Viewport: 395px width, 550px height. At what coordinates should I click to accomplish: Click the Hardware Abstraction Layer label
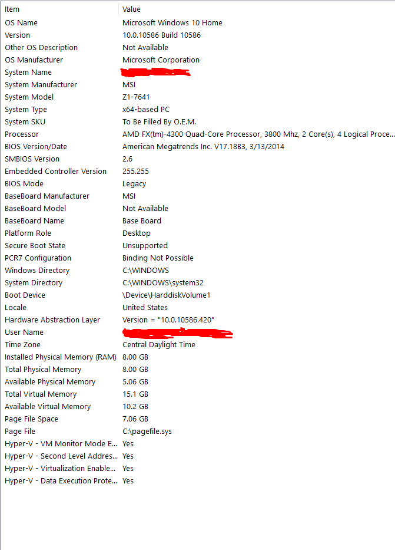(52, 320)
